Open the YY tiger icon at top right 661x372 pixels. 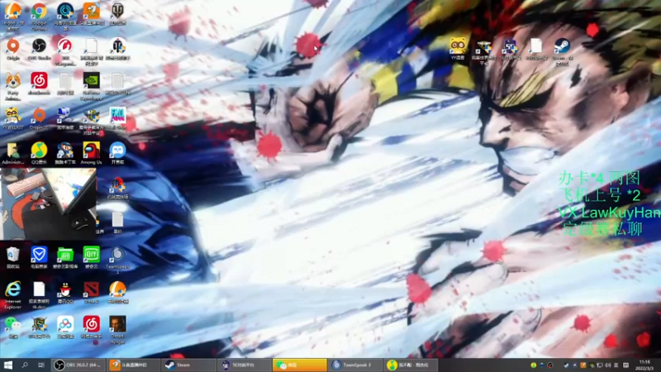click(x=458, y=49)
